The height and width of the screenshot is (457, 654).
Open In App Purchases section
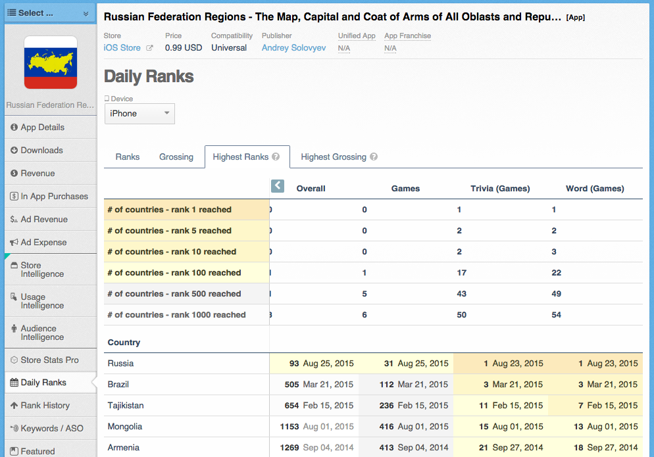54,197
